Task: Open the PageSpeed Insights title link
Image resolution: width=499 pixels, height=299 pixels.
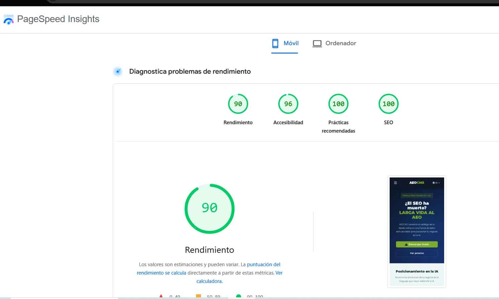Action: 58,19
